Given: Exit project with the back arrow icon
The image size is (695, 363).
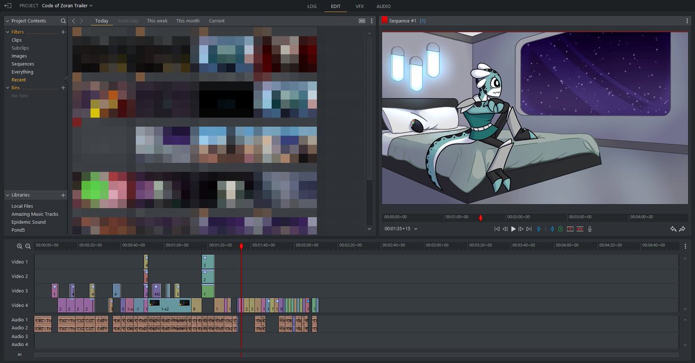Looking at the screenshot, I should pyautogui.click(x=8, y=5).
